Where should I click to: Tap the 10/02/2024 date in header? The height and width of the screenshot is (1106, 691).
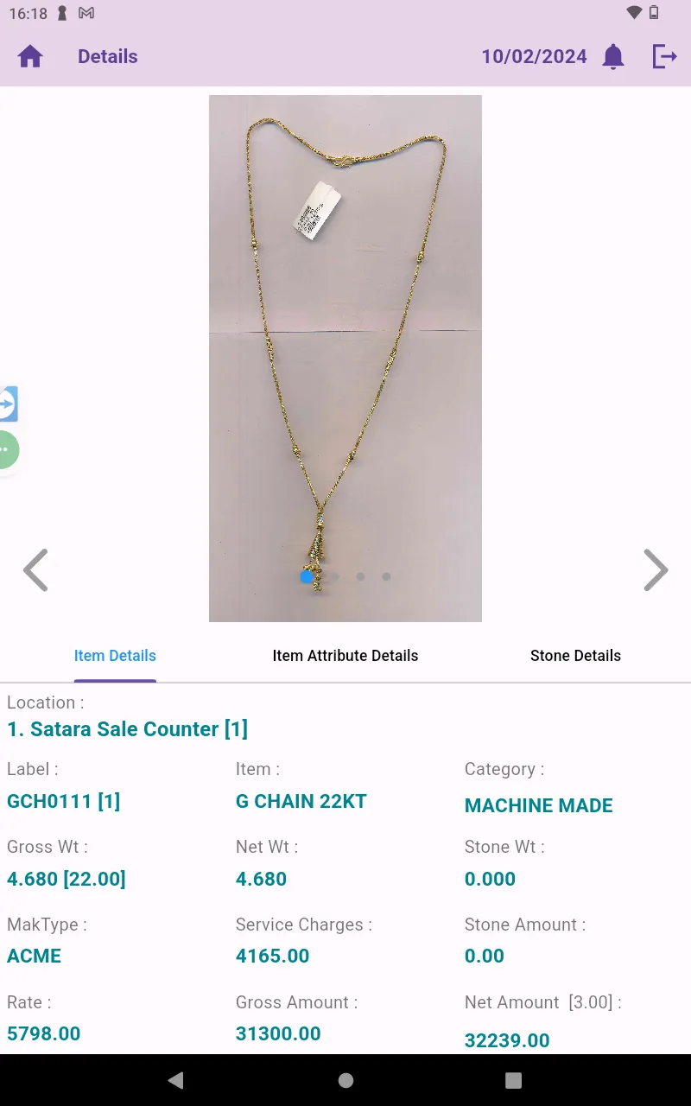tap(534, 57)
